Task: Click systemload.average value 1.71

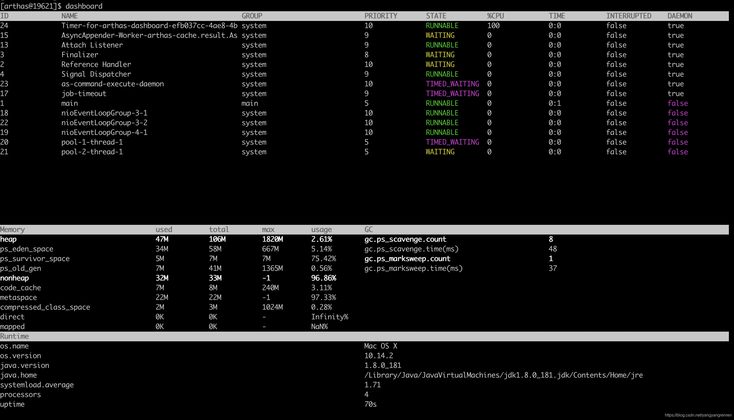Action: [x=372, y=385]
